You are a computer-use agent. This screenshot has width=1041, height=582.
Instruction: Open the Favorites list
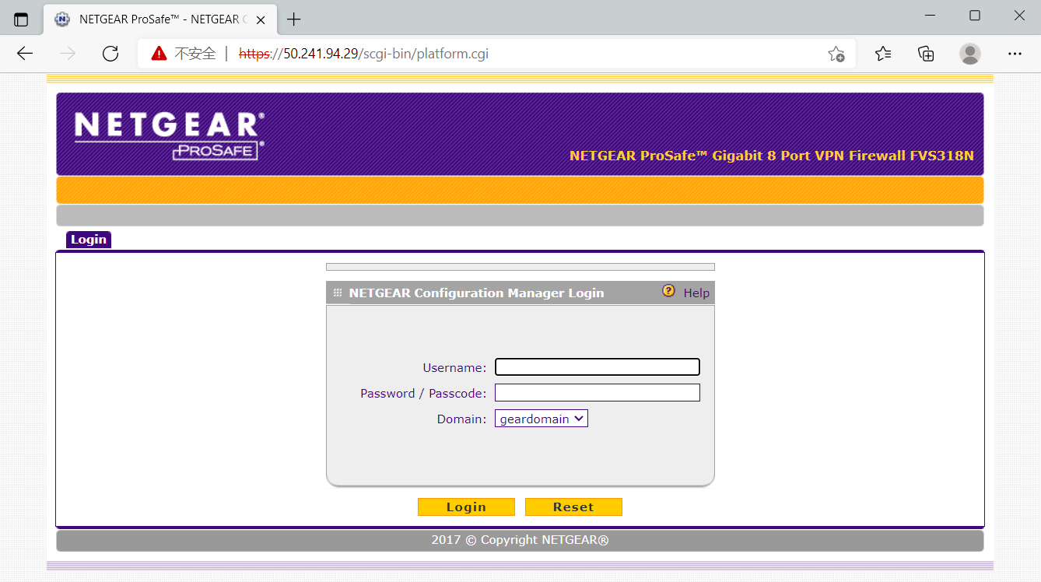coord(883,54)
